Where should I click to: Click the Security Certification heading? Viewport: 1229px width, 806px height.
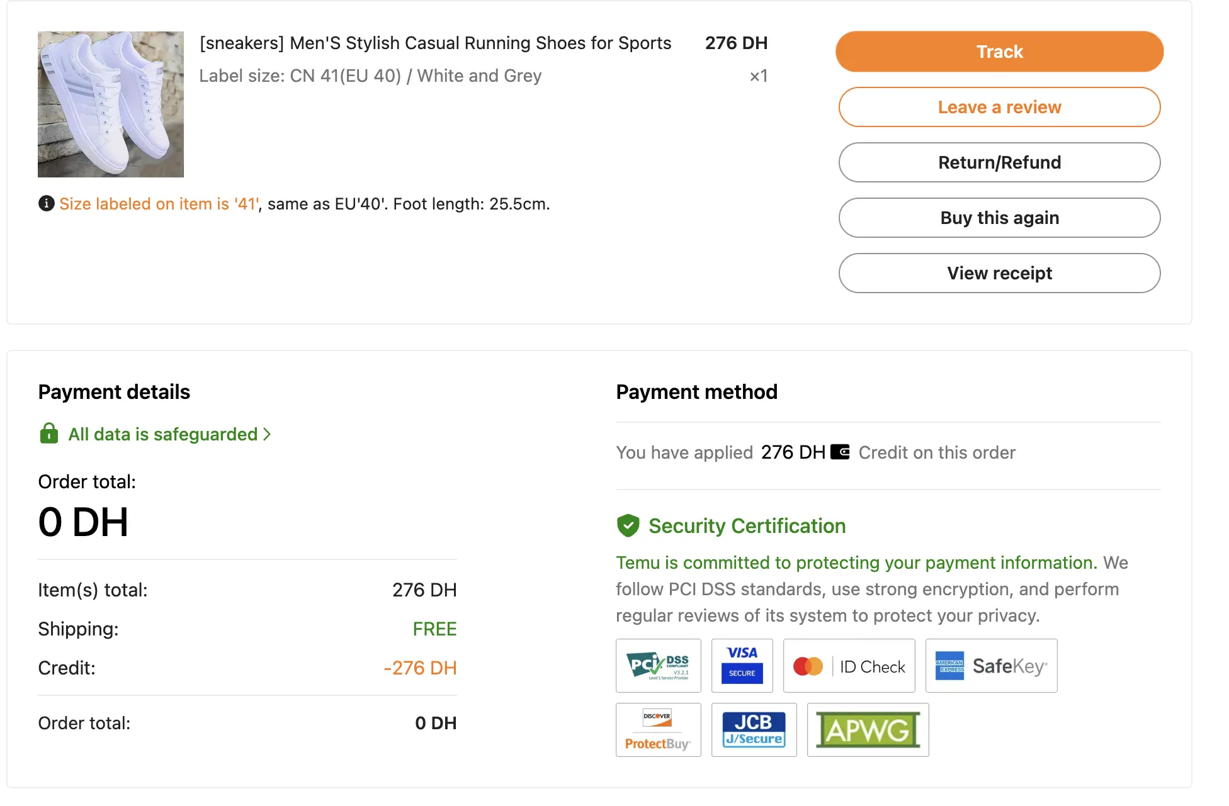coord(747,525)
